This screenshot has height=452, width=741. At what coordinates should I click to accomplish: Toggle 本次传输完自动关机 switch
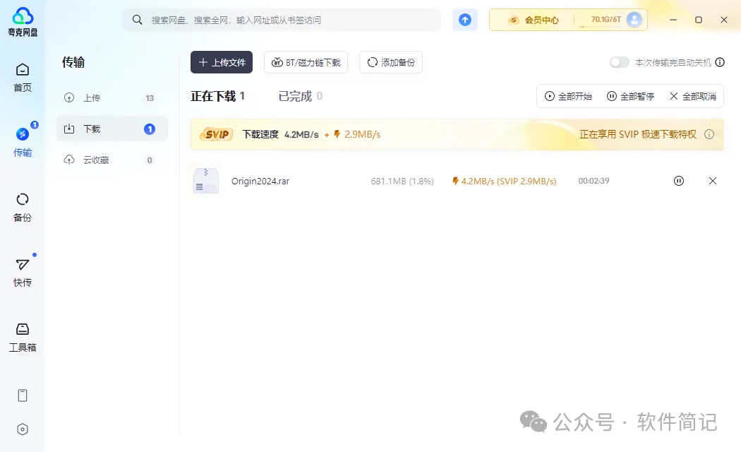tap(619, 62)
